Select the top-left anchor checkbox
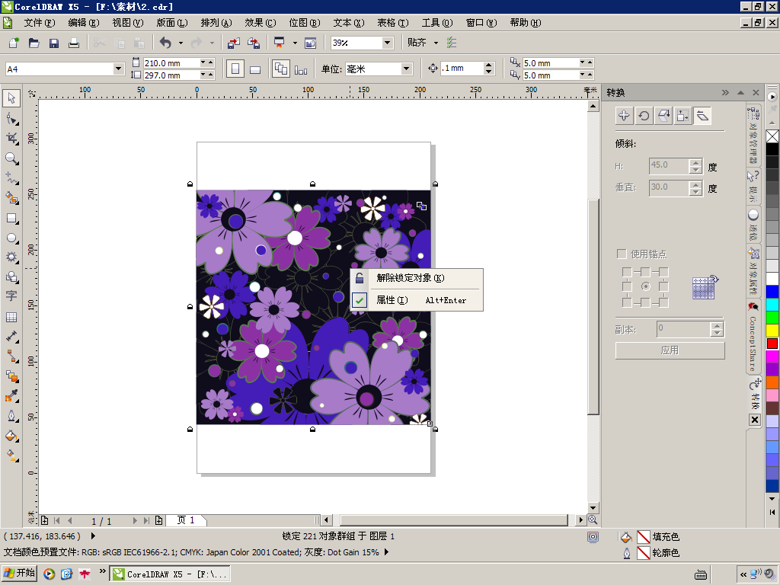 coord(627,272)
